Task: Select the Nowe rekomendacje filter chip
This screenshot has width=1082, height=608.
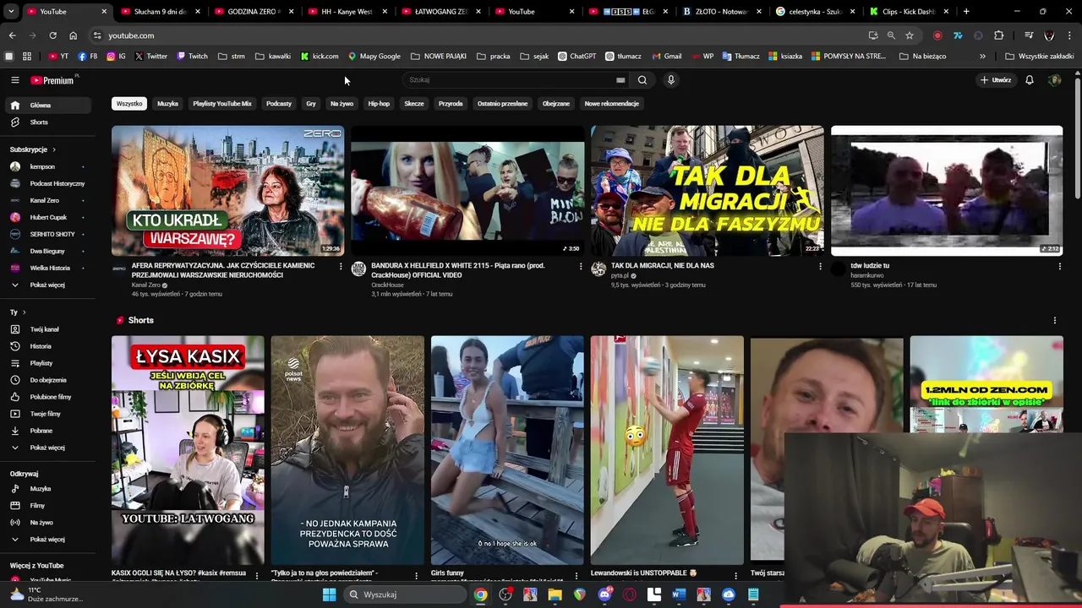Action: [x=612, y=104]
